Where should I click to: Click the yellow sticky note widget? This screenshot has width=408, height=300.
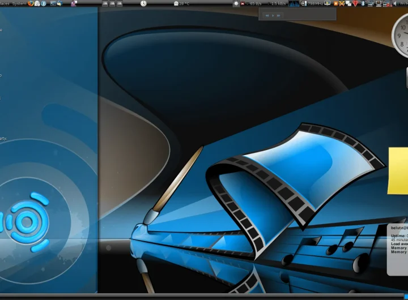coord(398,170)
